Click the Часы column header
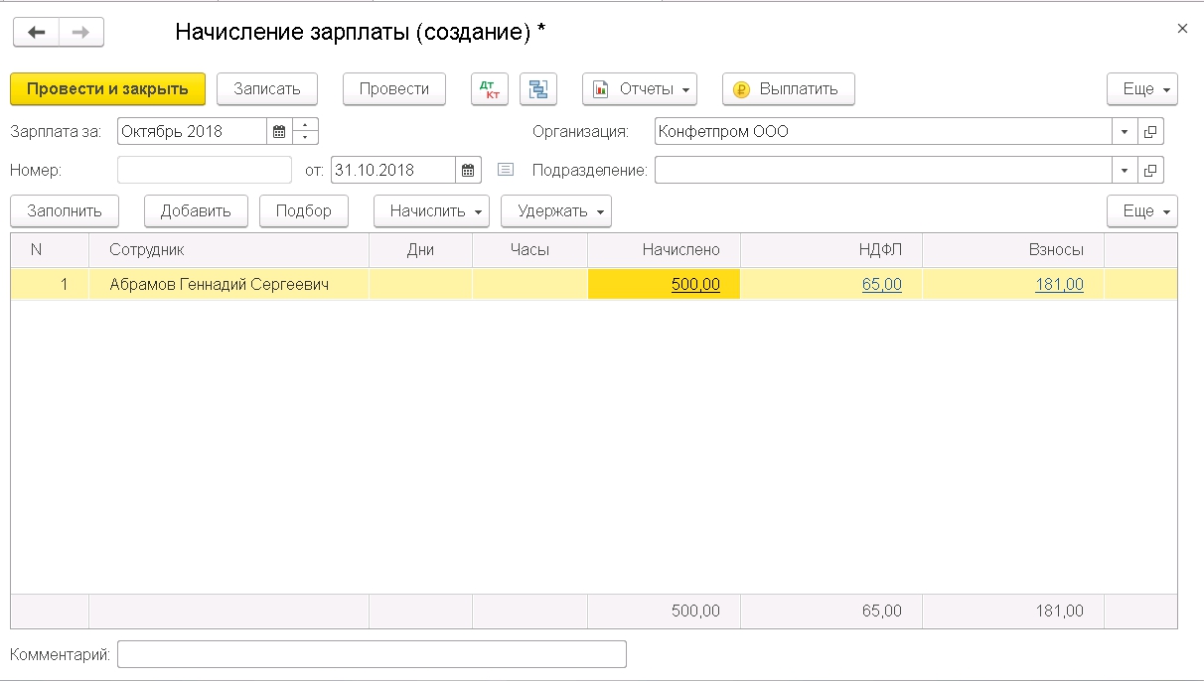This screenshot has height=681, width=1204. pyautogui.click(x=529, y=250)
